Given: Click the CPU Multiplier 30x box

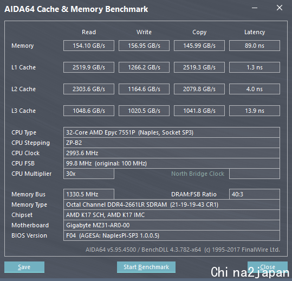Looking at the screenshot, I should click(x=89, y=174).
